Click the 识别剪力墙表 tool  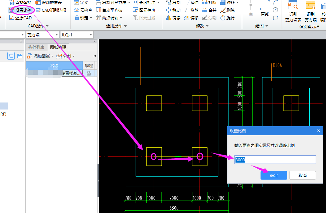(x=293, y=11)
